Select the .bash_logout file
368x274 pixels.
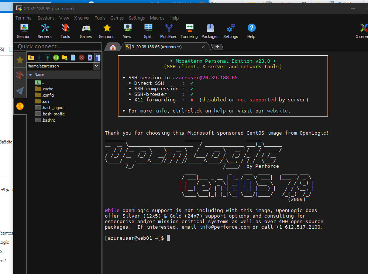[50, 108]
